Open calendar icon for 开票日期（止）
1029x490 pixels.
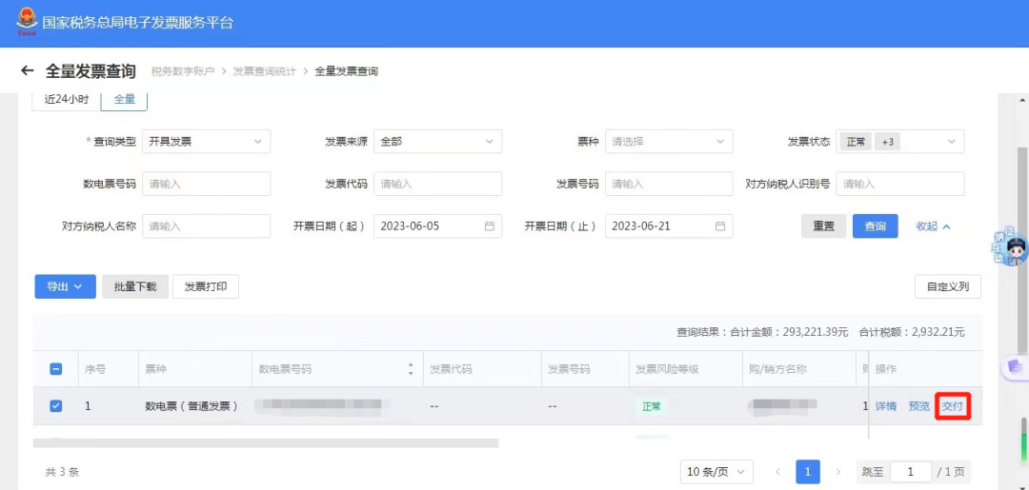(x=720, y=226)
